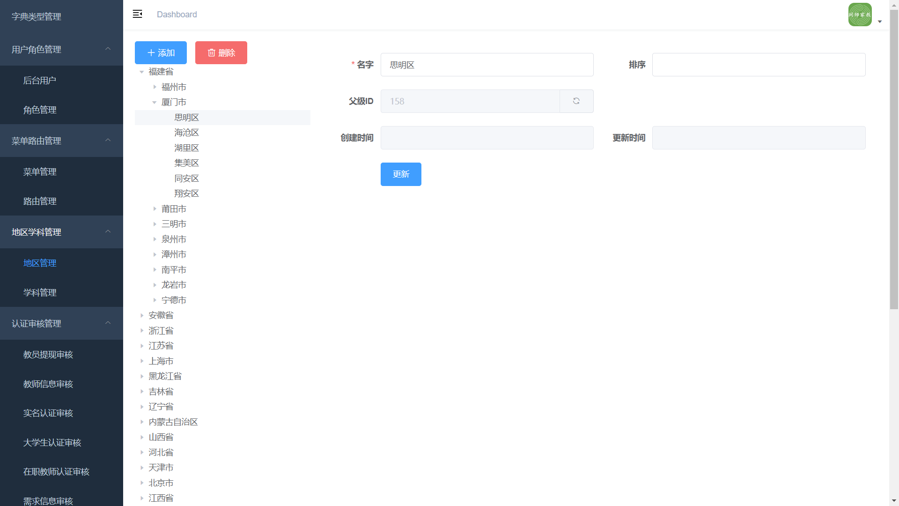Collapse the 认证审核管理 submenu chevron

(108, 323)
